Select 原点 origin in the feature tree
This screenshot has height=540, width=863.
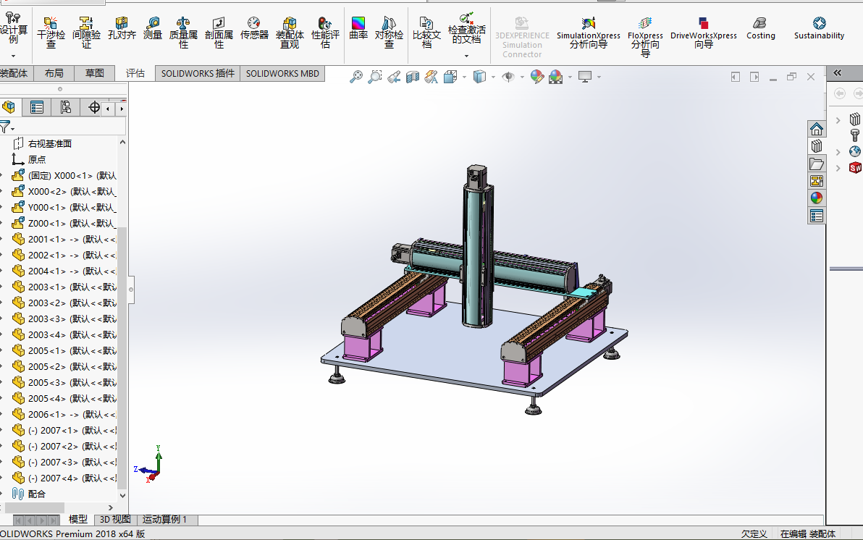(x=34, y=158)
